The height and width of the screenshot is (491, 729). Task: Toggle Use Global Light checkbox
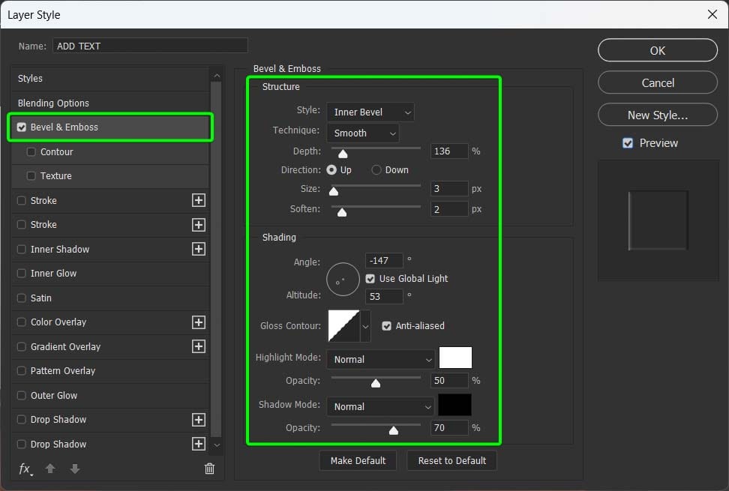click(370, 279)
